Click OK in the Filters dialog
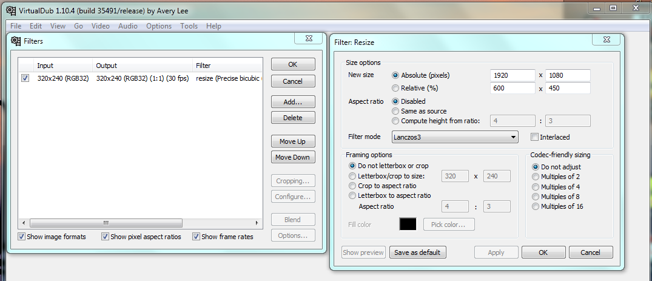 click(293, 64)
